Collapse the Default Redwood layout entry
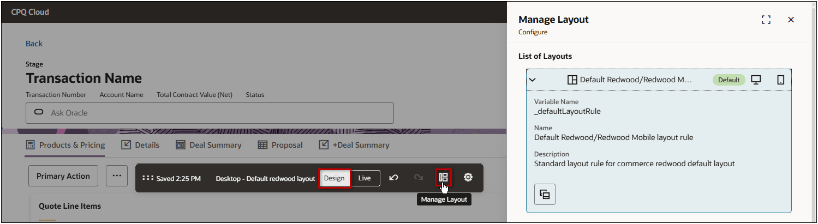 533,80
